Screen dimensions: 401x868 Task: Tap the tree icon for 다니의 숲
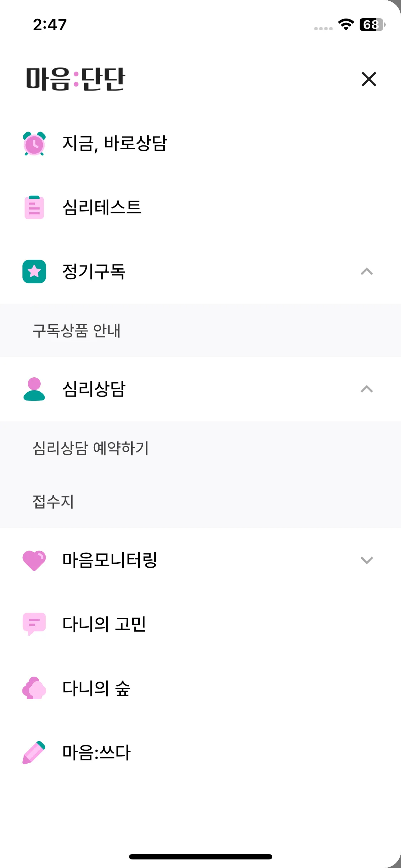(34, 688)
